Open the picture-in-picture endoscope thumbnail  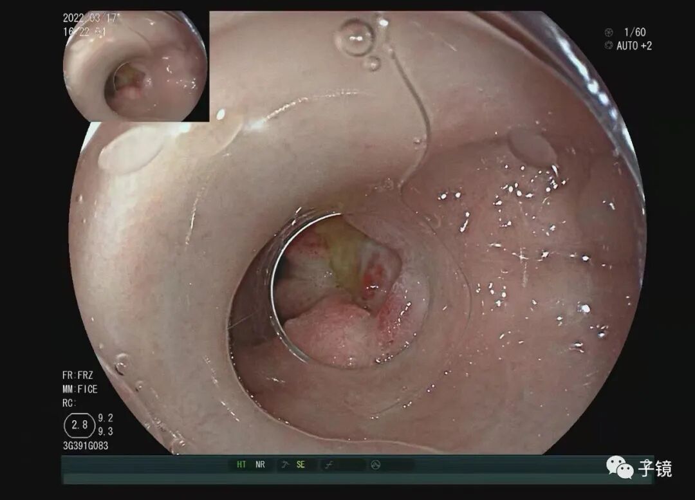point(136,66)
